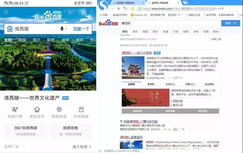Open the 旅游攻略 card
The width and height of the screenshot is (243, 153).
click(x=70, y=131)
